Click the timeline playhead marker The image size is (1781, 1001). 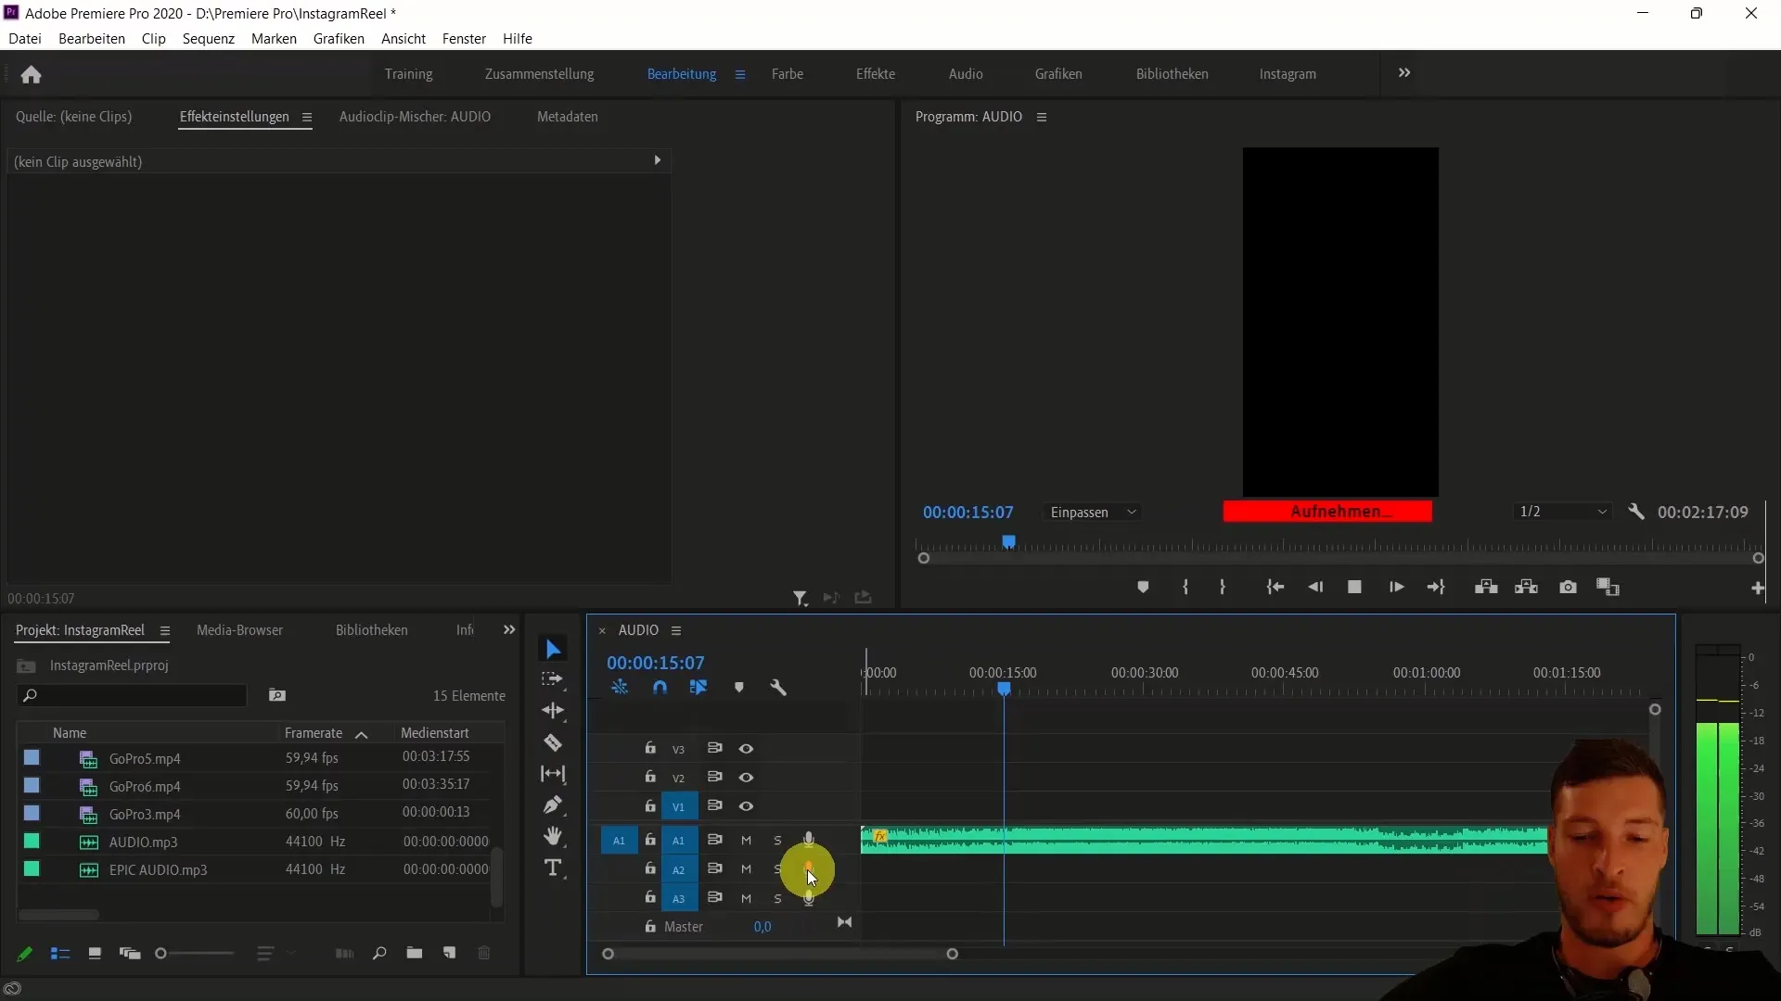click(x=1004, y=690)
